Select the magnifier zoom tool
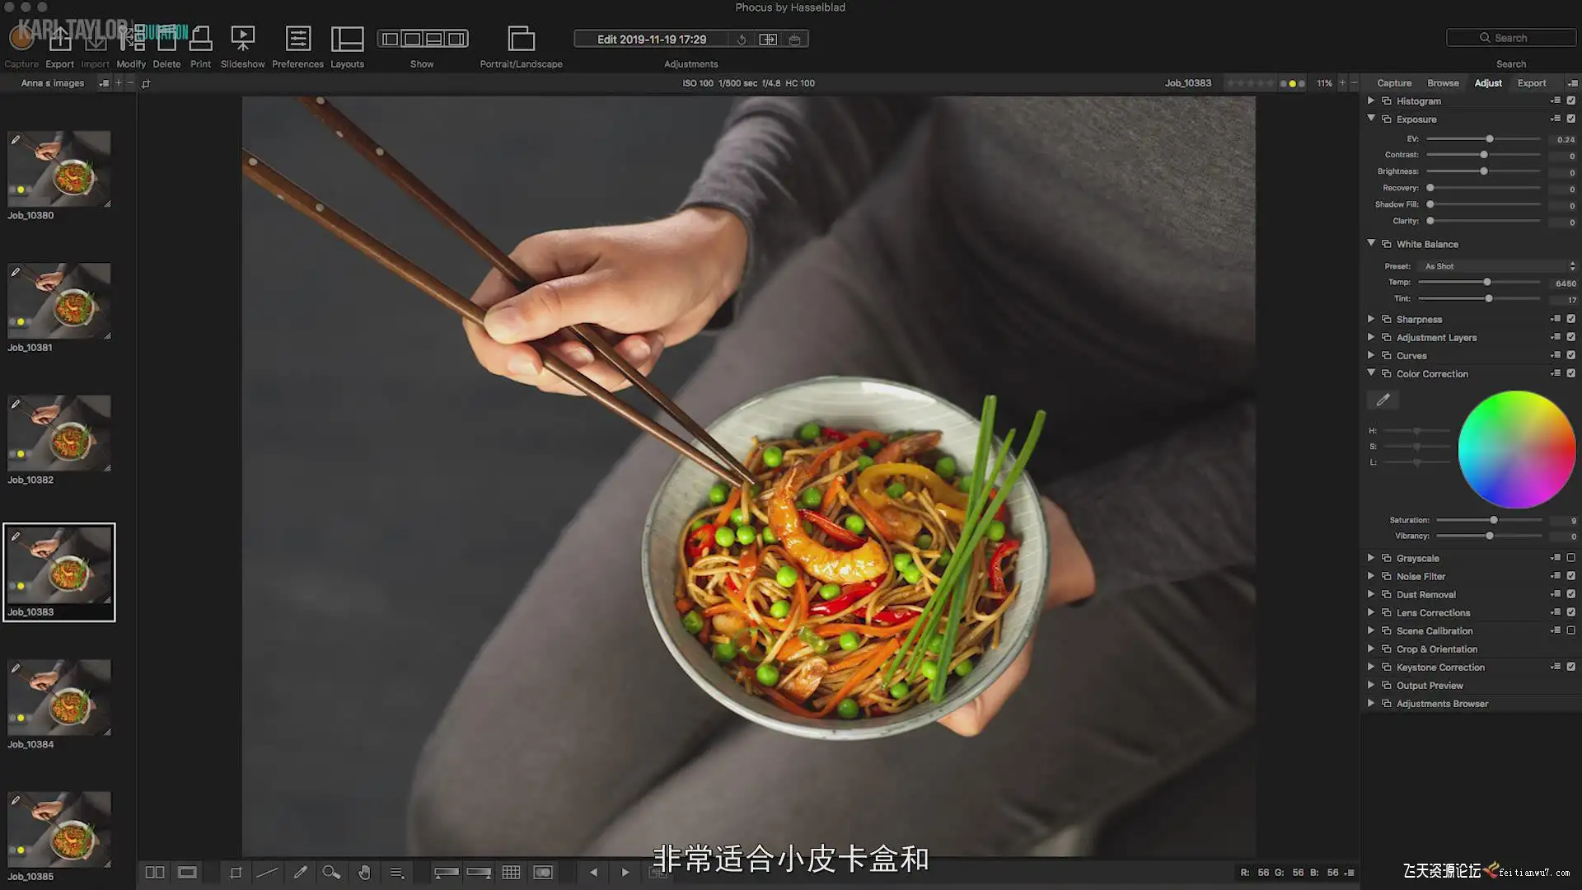1582x890 pixels. [x=331, y=872]
